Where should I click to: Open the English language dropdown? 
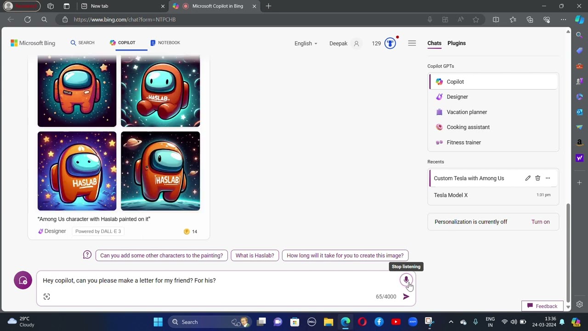click(x=305, y=43)
